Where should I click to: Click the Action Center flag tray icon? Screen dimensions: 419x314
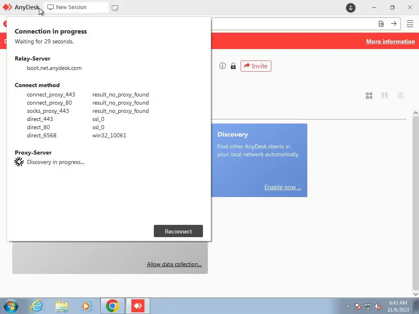[358, 306]
